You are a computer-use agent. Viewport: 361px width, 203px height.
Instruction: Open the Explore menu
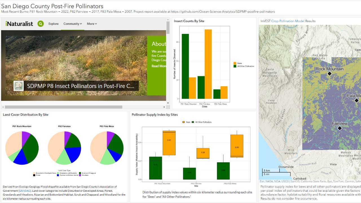pos(53,24)
